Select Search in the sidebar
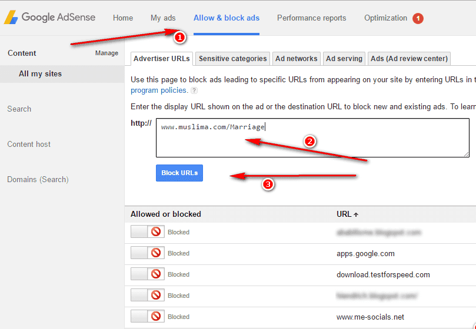The height and width of the screenshot is (329, 476). pos(19,109)
